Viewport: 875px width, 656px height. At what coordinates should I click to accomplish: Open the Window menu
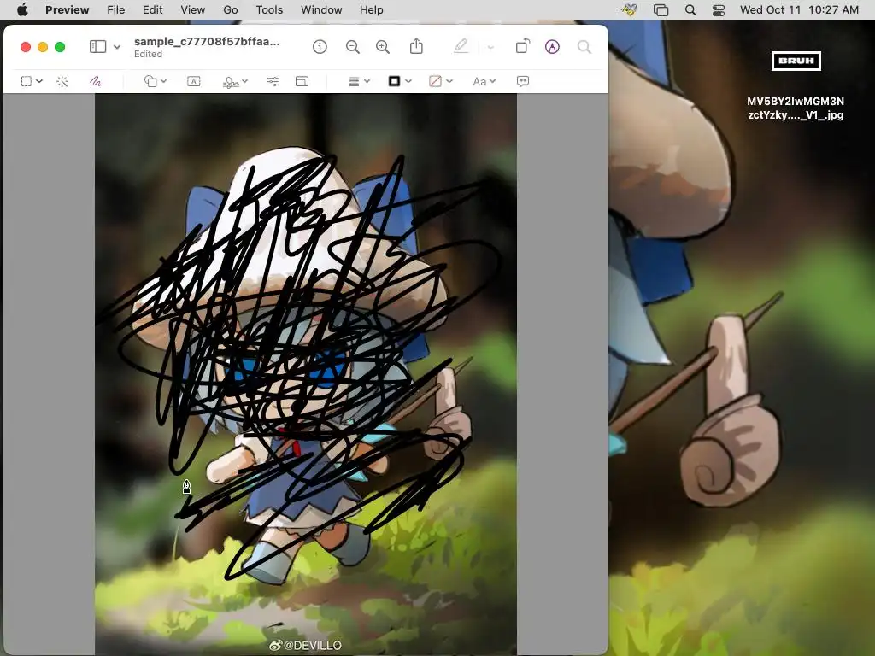(x=321, y=10)
